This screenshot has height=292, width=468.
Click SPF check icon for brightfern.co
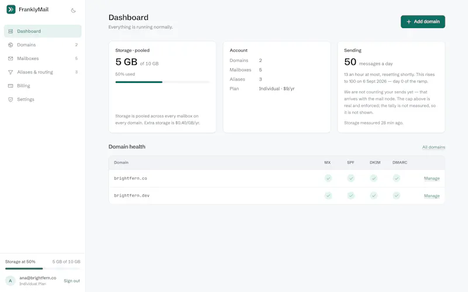click(350, 179)
